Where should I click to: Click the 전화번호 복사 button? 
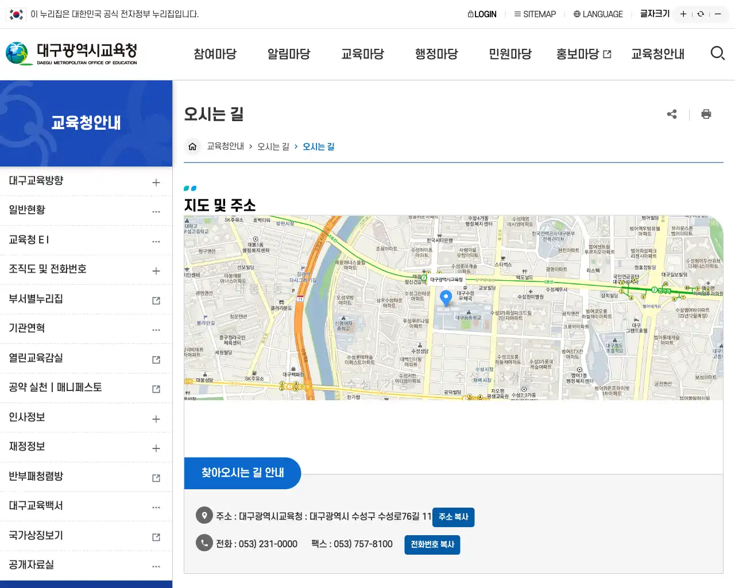[432, 545]
